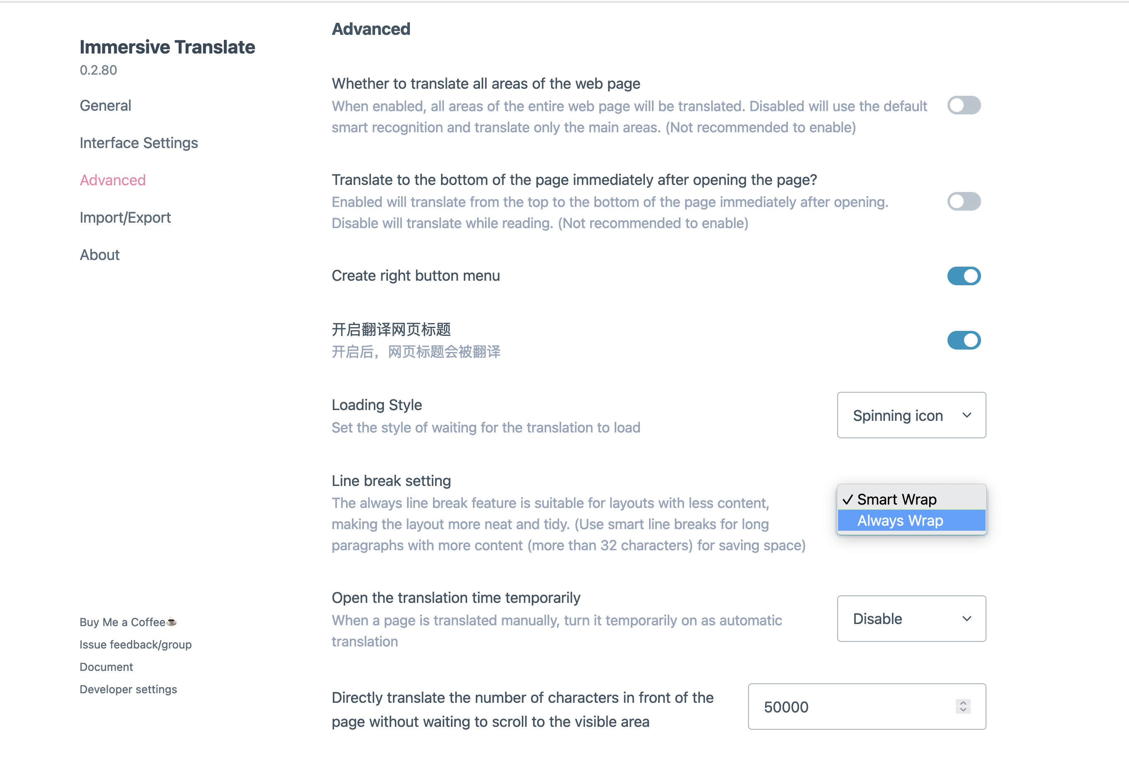The image size is (1129, 782).
Task: Click the Immersive Translate heading
Action: pyautogui.click(x=167, y=46)
